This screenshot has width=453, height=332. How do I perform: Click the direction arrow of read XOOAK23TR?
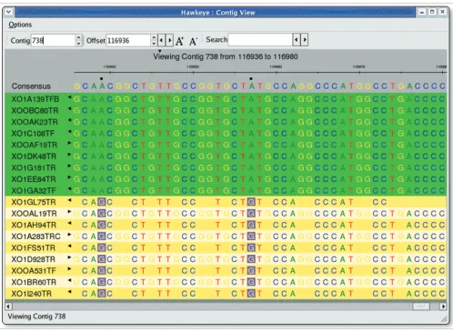point(69,120)
